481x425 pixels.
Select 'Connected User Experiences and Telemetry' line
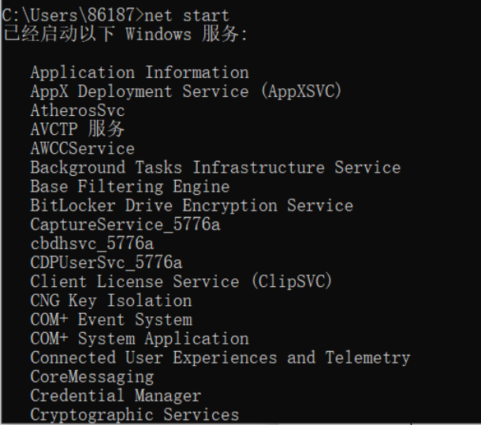[x=220, y=358]
